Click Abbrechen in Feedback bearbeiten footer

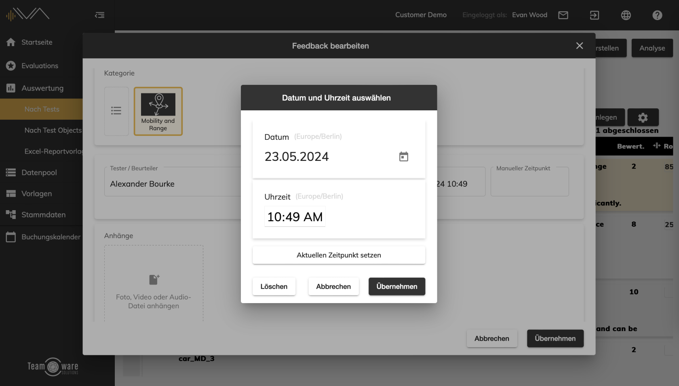tap(492, 339)
